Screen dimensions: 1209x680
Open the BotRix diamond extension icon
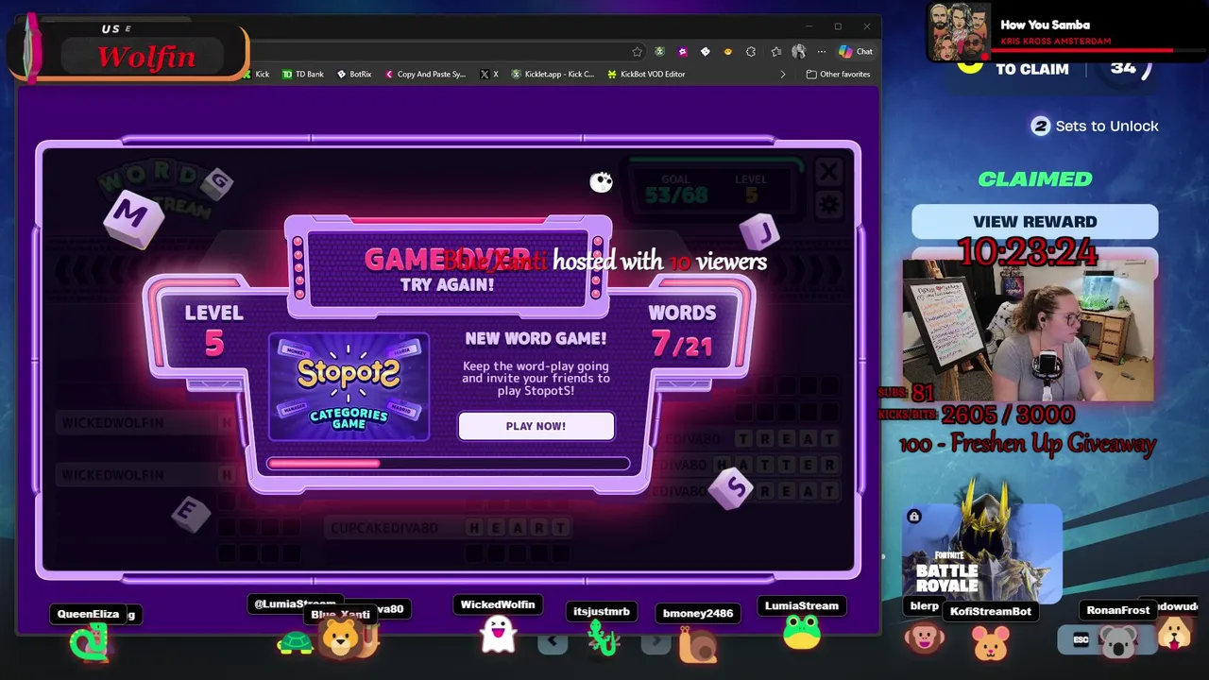[706, 51]
